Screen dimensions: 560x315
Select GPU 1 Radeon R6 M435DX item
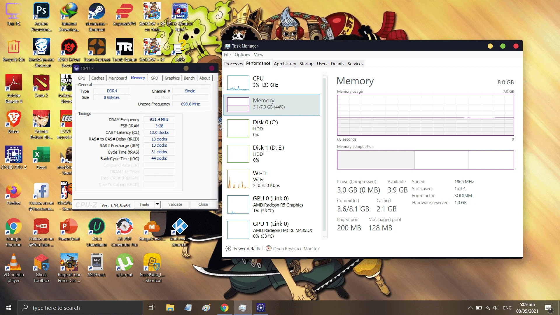click(272, 230)
